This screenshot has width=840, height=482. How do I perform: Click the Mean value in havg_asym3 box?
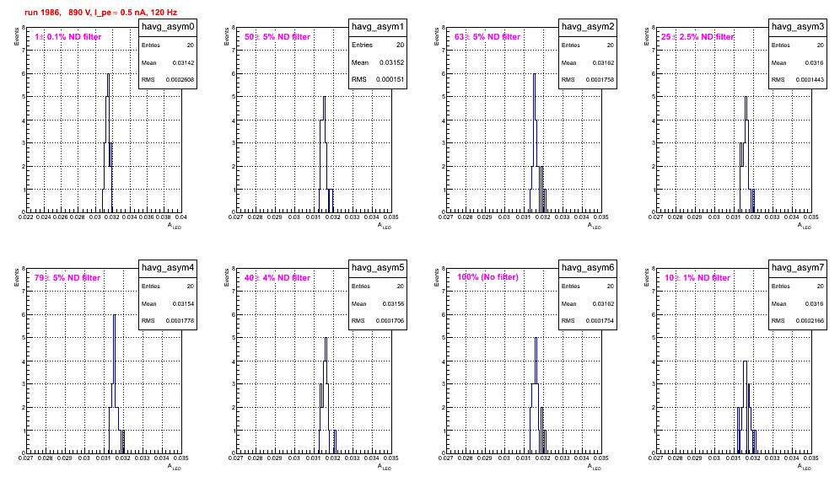[x=815, y=62]
